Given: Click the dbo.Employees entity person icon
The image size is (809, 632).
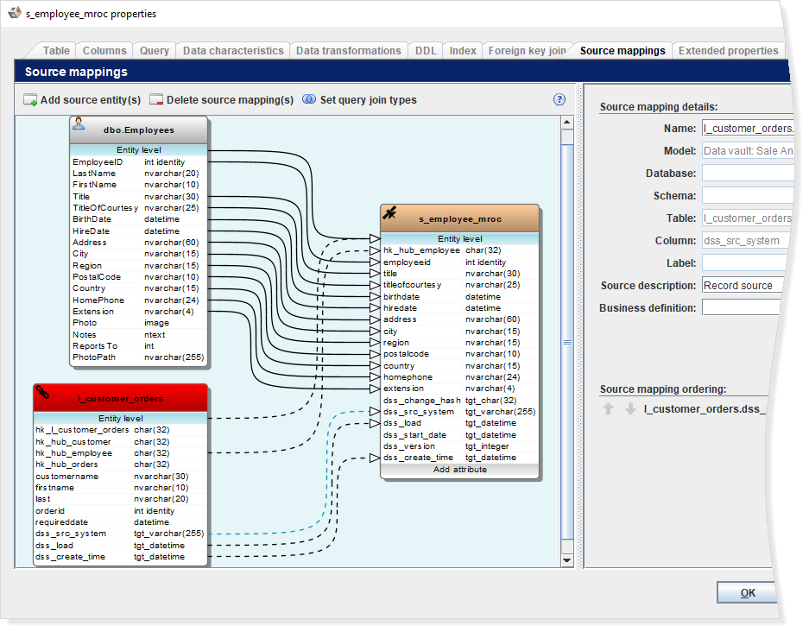Looking at the screenshot, I should 79,123.
